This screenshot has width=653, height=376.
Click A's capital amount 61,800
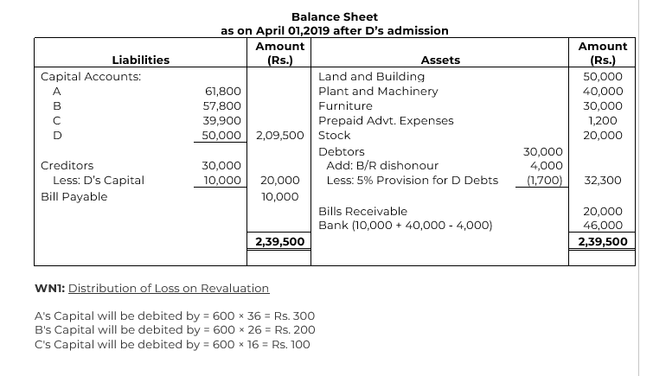click(x=223, y=91)
